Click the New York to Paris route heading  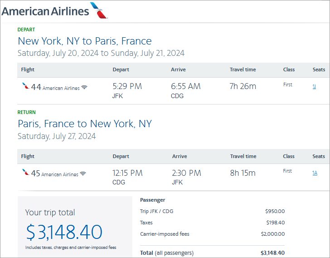(84, 41)
